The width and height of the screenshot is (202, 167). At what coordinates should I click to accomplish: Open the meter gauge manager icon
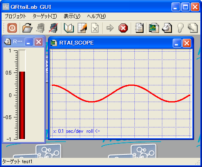167,28
